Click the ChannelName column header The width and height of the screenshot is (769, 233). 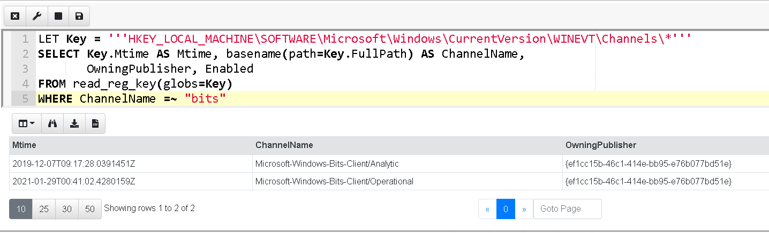tap(284, 145)
